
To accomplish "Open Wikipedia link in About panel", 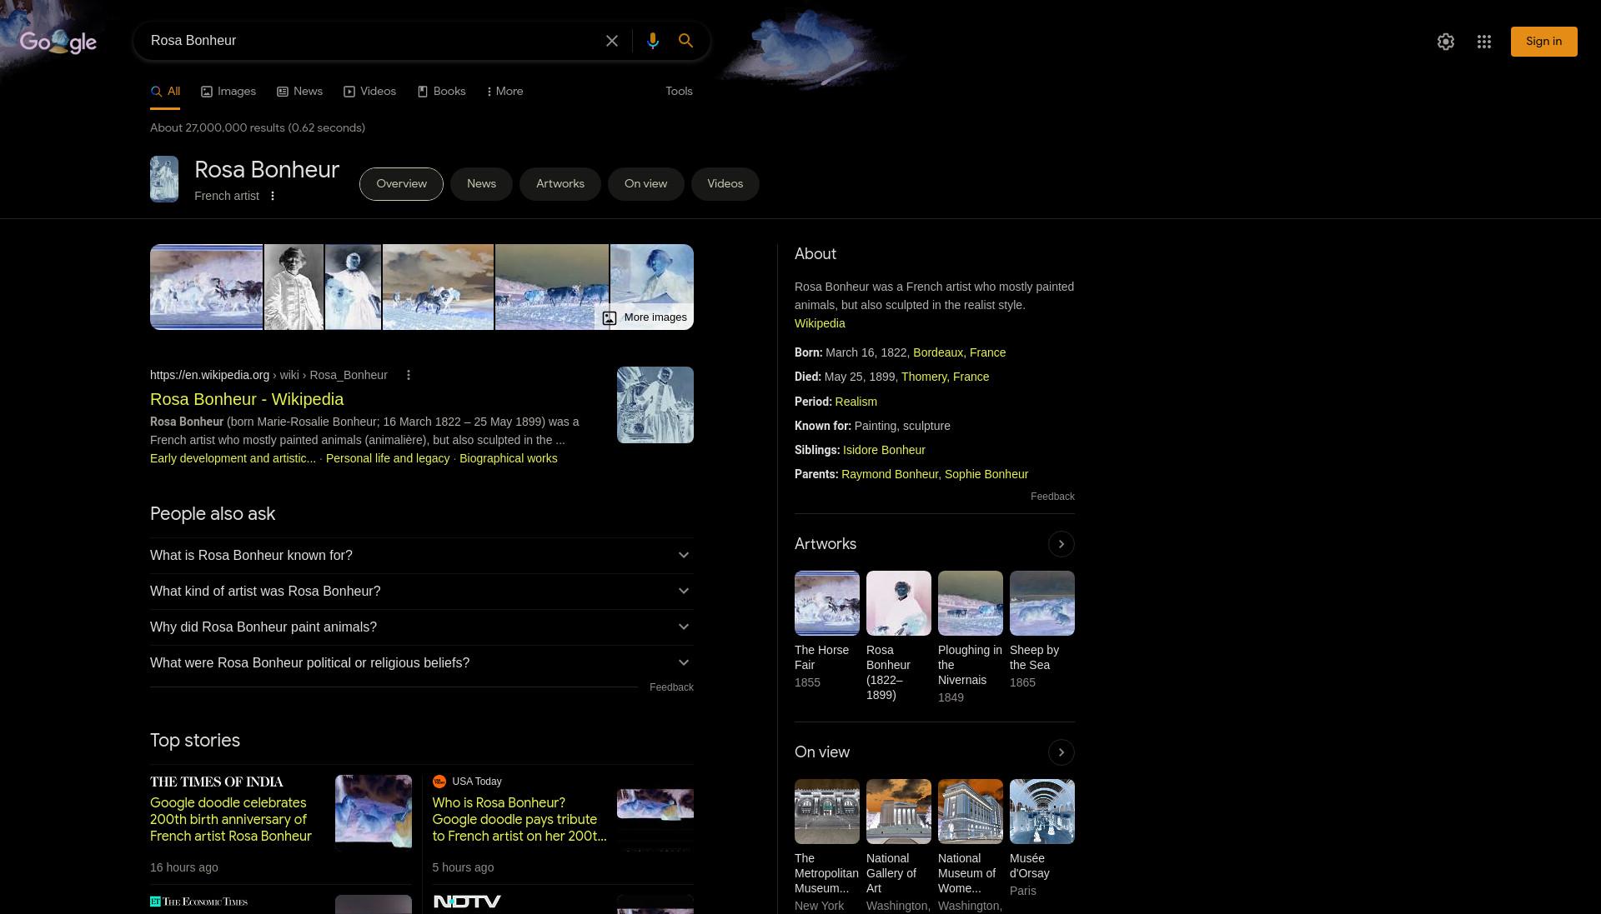I will pos(820,323).
